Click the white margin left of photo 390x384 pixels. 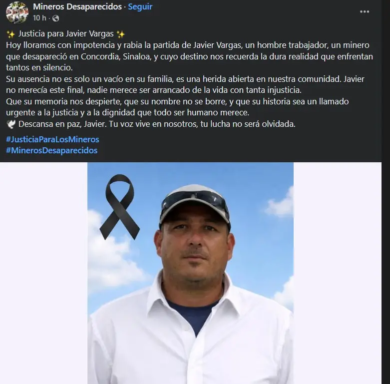[43, 273]
